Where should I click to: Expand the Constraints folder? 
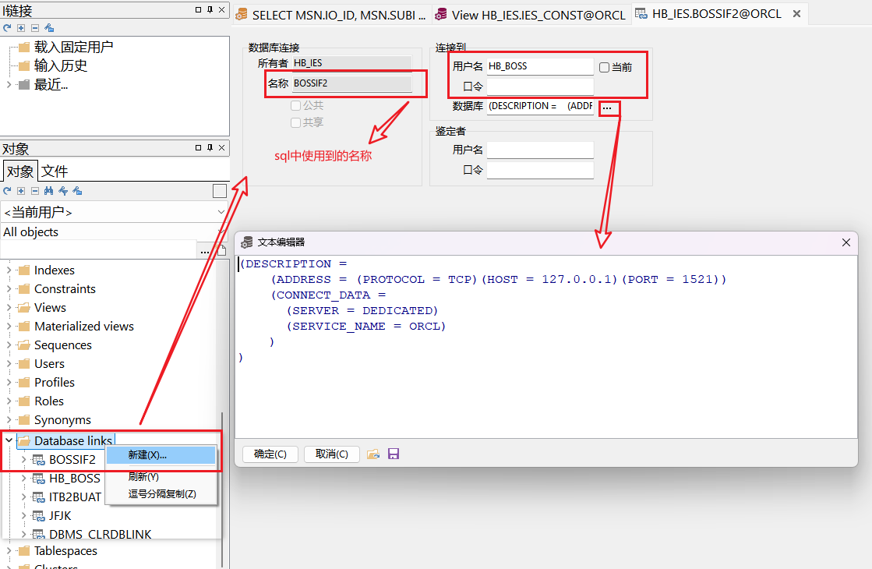tap(9, 288)
